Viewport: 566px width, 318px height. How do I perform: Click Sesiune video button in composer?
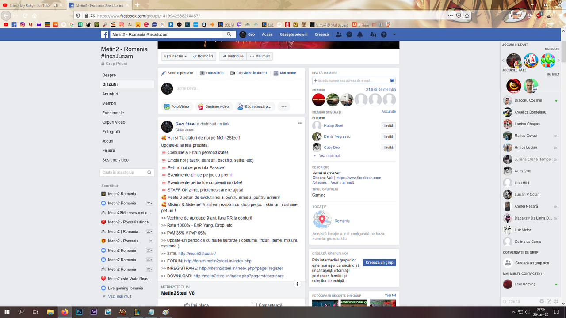coord(213,106)
